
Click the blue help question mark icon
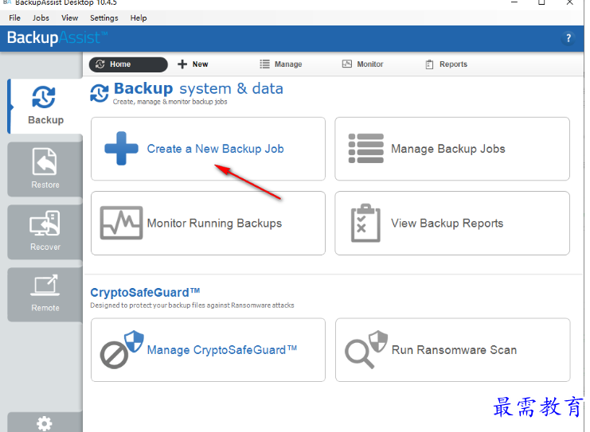[569, 38]
